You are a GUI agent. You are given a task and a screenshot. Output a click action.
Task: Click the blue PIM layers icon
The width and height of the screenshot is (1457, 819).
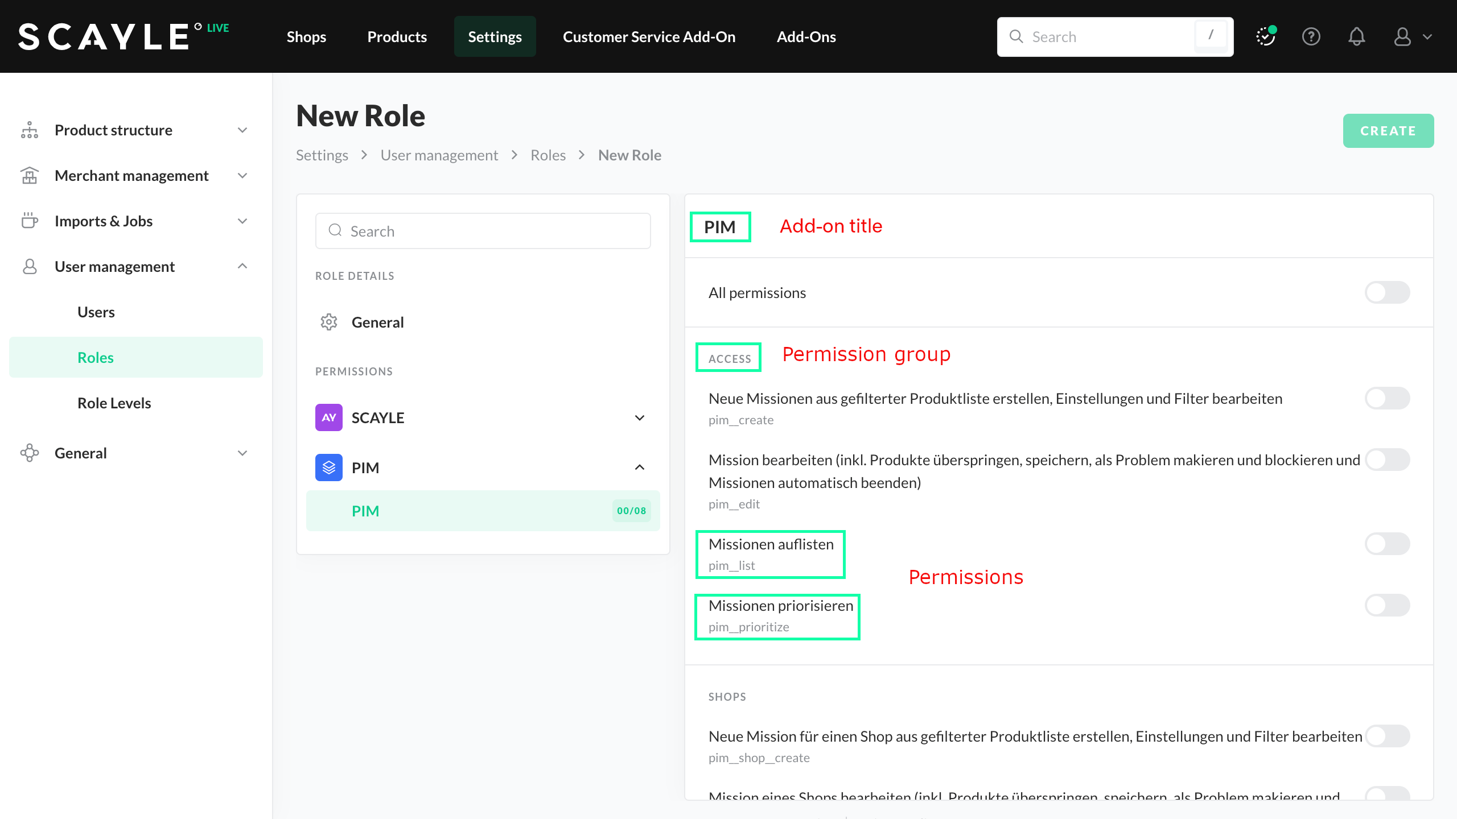(329, 468)
